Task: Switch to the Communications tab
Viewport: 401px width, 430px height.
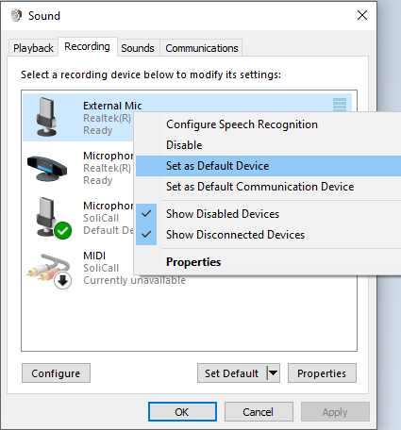Action: (202, 48)
